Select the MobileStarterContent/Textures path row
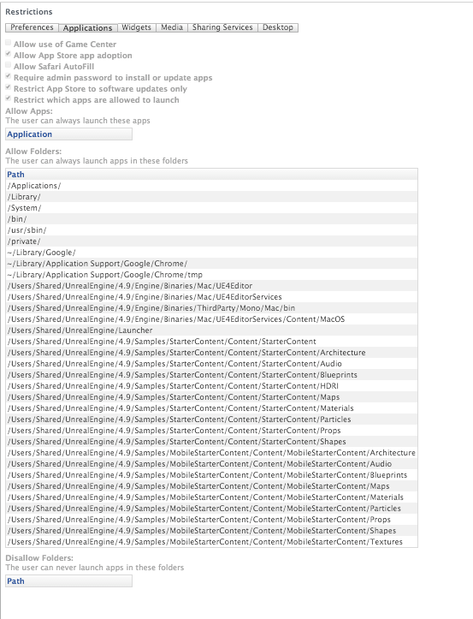 tap(212, 542)
